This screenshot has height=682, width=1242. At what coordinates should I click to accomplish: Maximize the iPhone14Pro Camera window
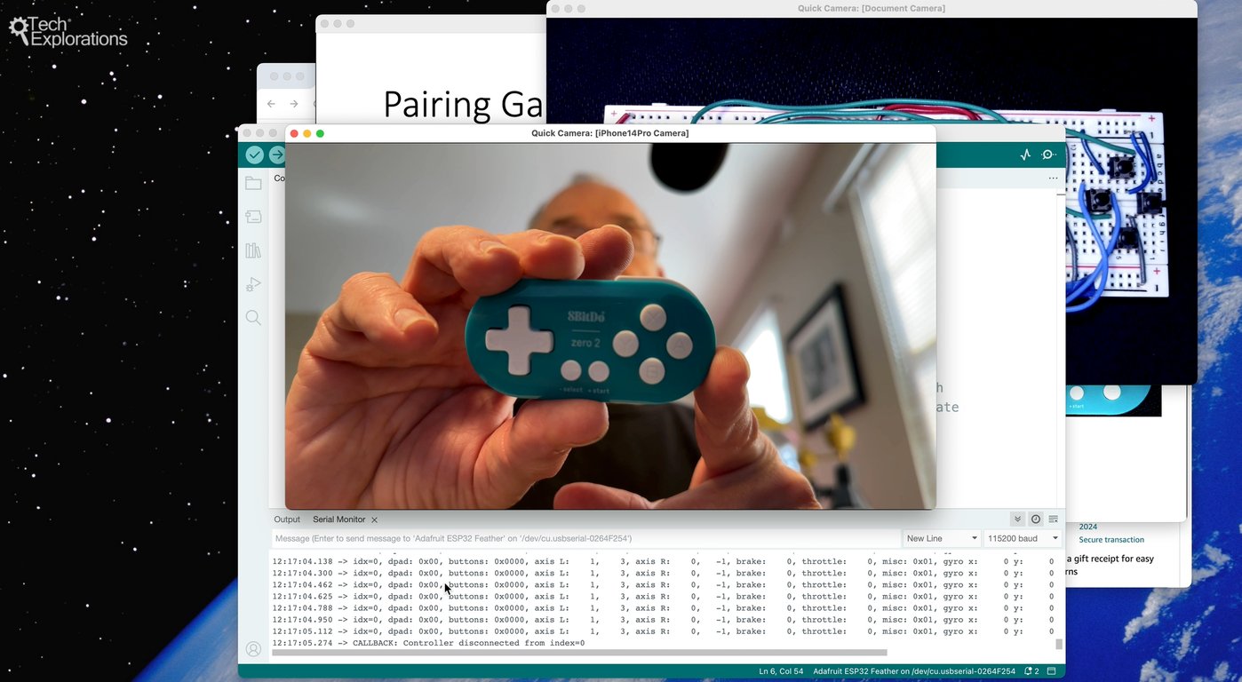coord(320,133)
